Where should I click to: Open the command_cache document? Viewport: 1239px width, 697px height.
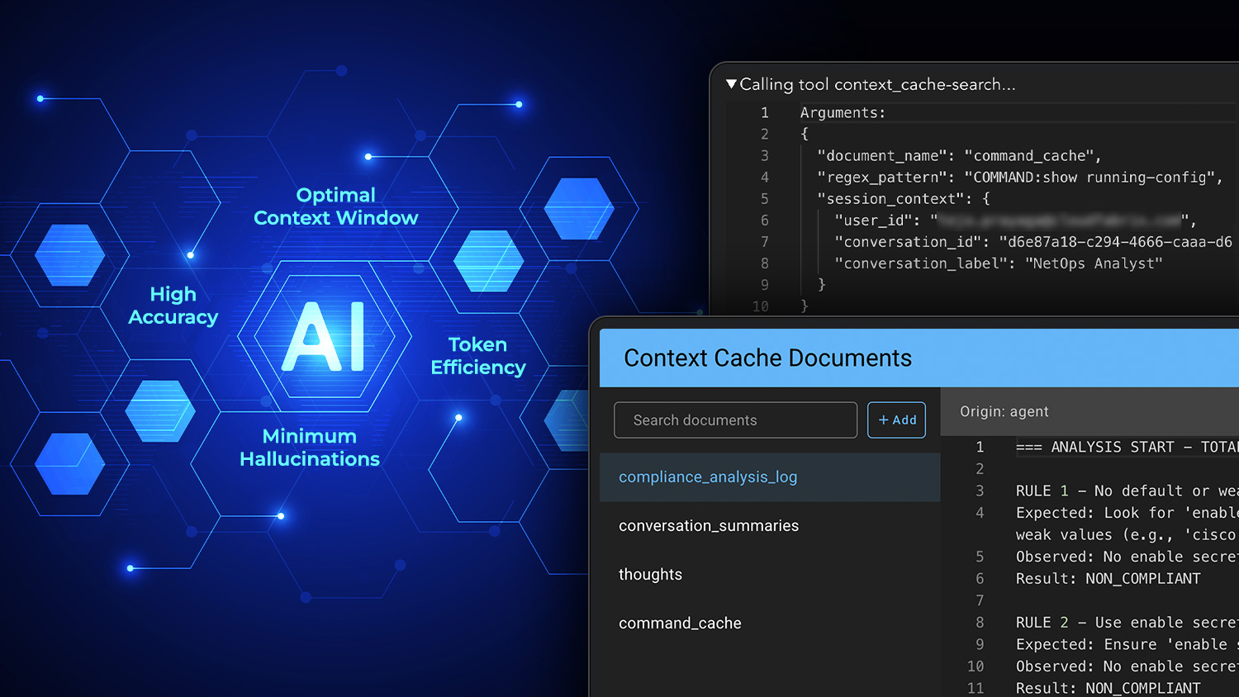click(x=680, y=624)
